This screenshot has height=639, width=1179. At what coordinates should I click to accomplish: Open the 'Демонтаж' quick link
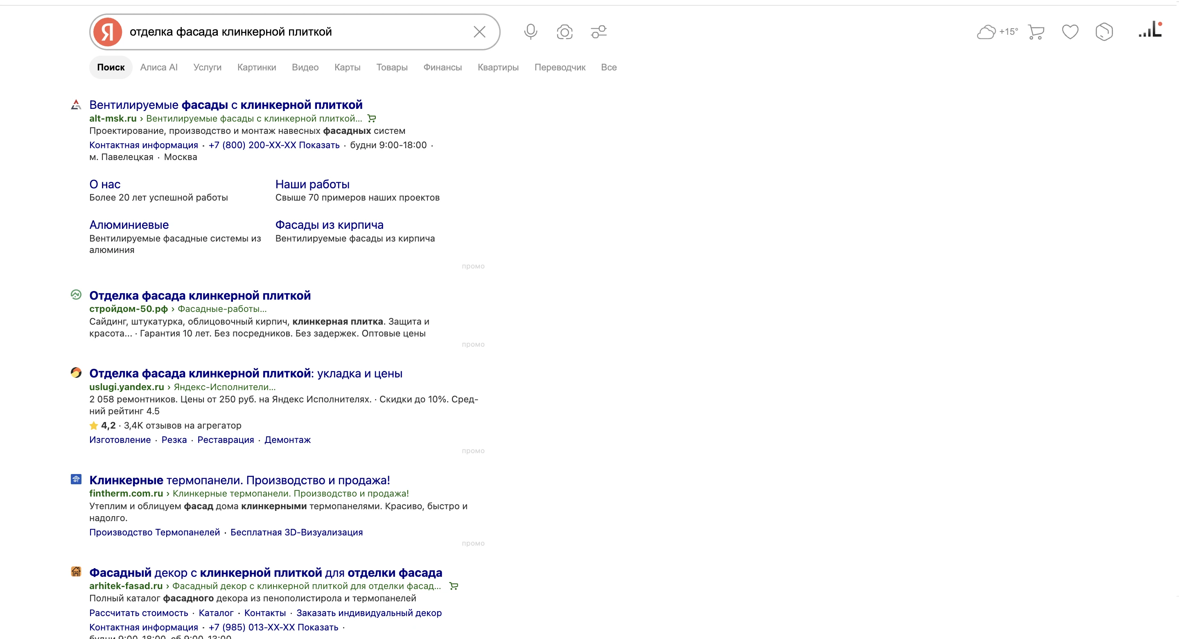click(287, 440)
